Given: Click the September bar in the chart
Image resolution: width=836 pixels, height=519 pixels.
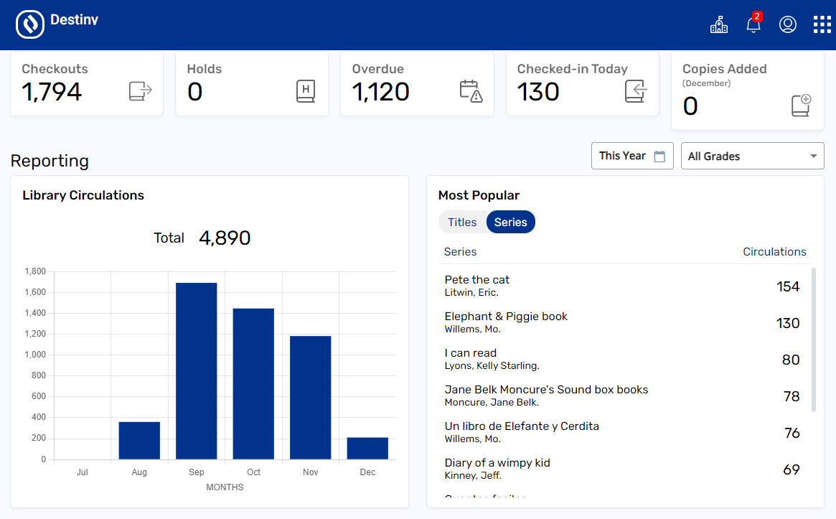Looking at the screenshot, I should 196,366.
